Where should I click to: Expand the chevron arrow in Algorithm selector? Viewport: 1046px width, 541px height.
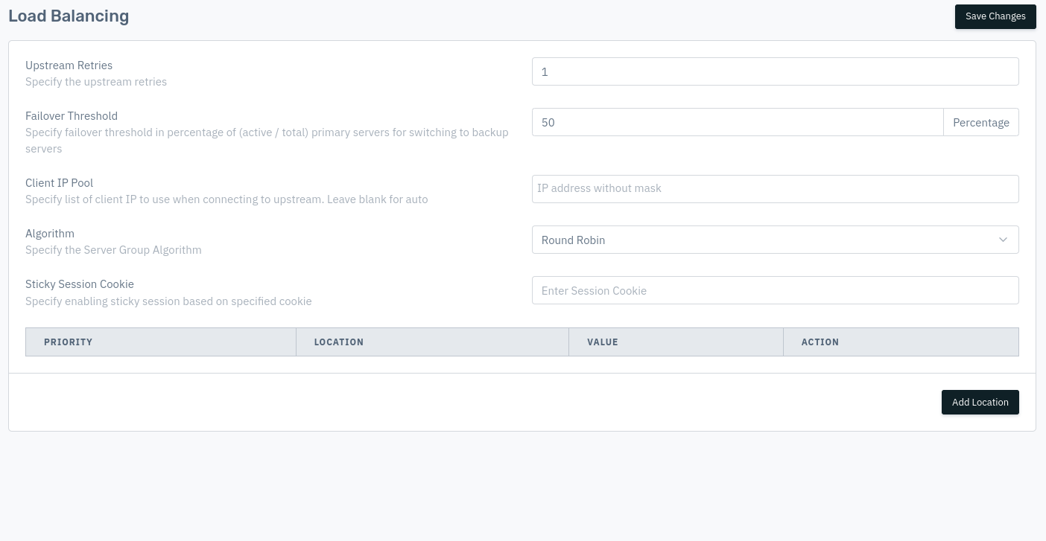[1003, 240]
